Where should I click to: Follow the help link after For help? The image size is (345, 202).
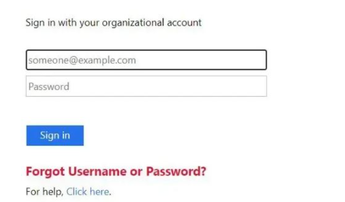(x=88, y=192)
